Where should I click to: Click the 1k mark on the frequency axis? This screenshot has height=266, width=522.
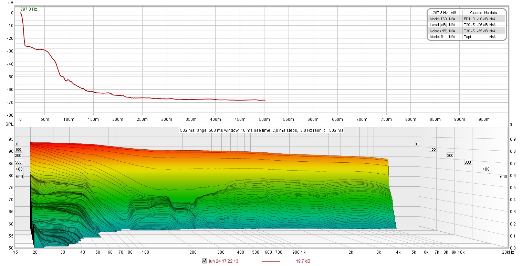pyautogui.click(x=303, y=252)
